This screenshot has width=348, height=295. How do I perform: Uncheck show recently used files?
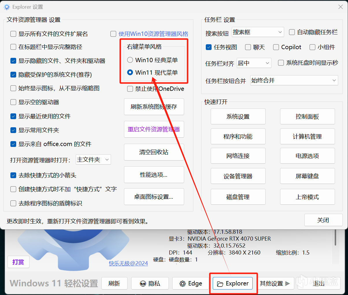tap(13, 116)
